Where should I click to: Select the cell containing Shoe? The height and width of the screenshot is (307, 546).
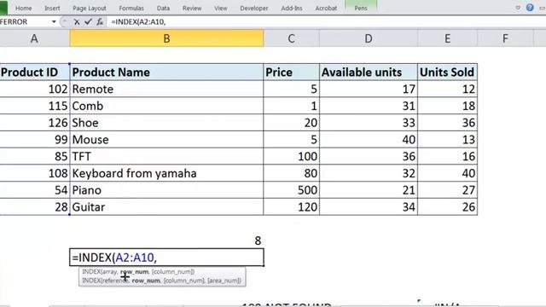click(166, 123)
